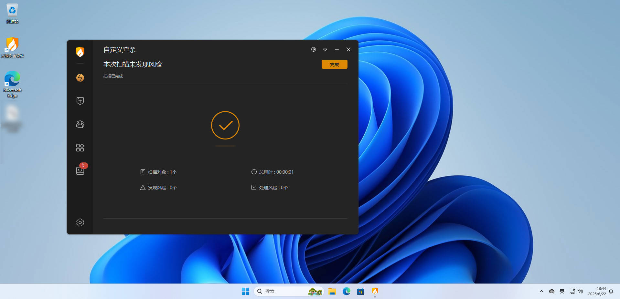Click the Huorong icon in the taskbar
The height and width of the screenshot is (299, 620).
[x=375, y=292]
